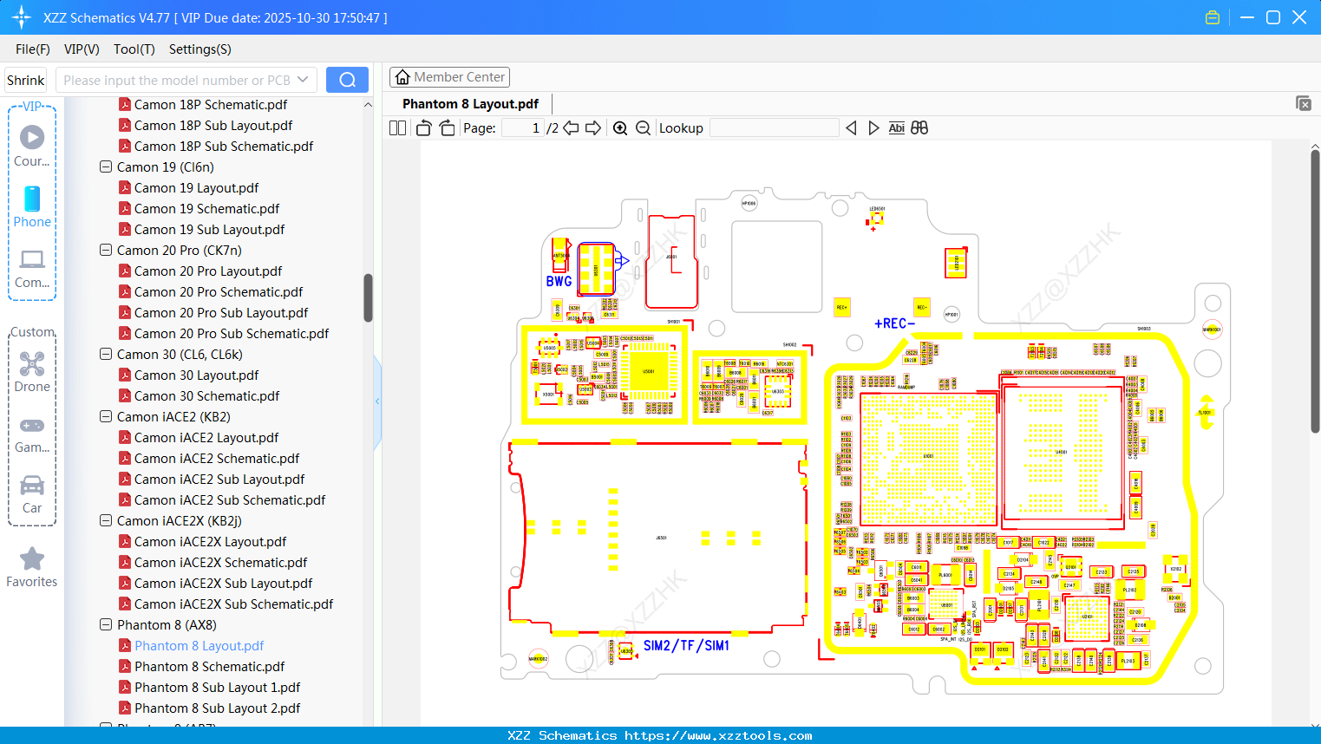The width and height of the screenshot is (1321, 744).
Task: Select the Drone category icon
Action: tap(32, 371)
